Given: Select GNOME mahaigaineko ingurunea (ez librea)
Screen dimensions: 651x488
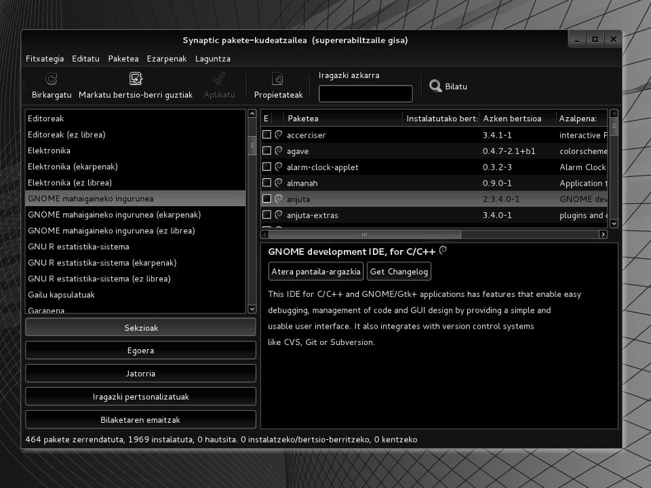Looking at the screenshot, I should [x=136, y=230].
